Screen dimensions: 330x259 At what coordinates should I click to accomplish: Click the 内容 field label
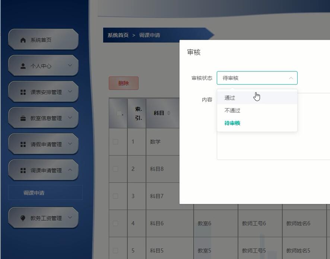[207, 100]
